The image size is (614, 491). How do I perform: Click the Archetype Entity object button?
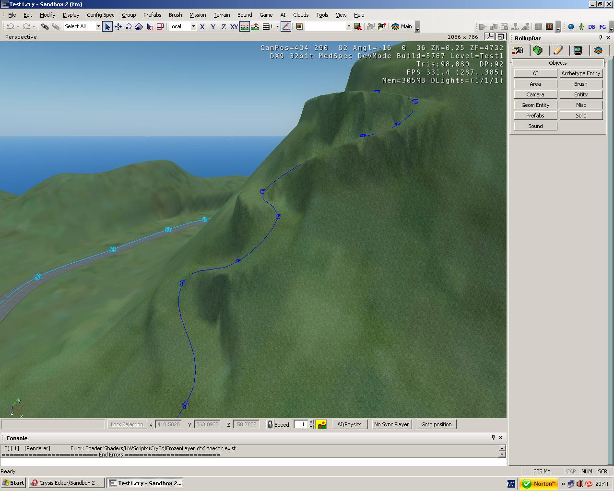tap(581, 73)
